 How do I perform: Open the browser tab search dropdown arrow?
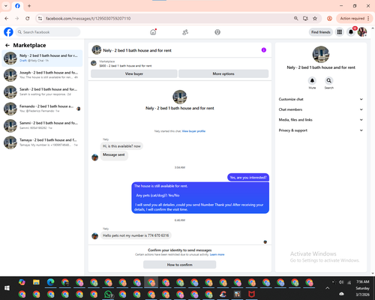[6, 6]
